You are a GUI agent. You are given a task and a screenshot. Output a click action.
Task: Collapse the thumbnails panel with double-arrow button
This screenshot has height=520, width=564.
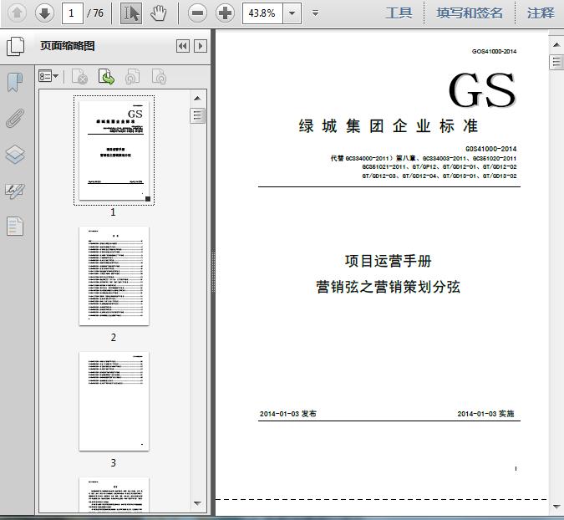pos(183,46)
